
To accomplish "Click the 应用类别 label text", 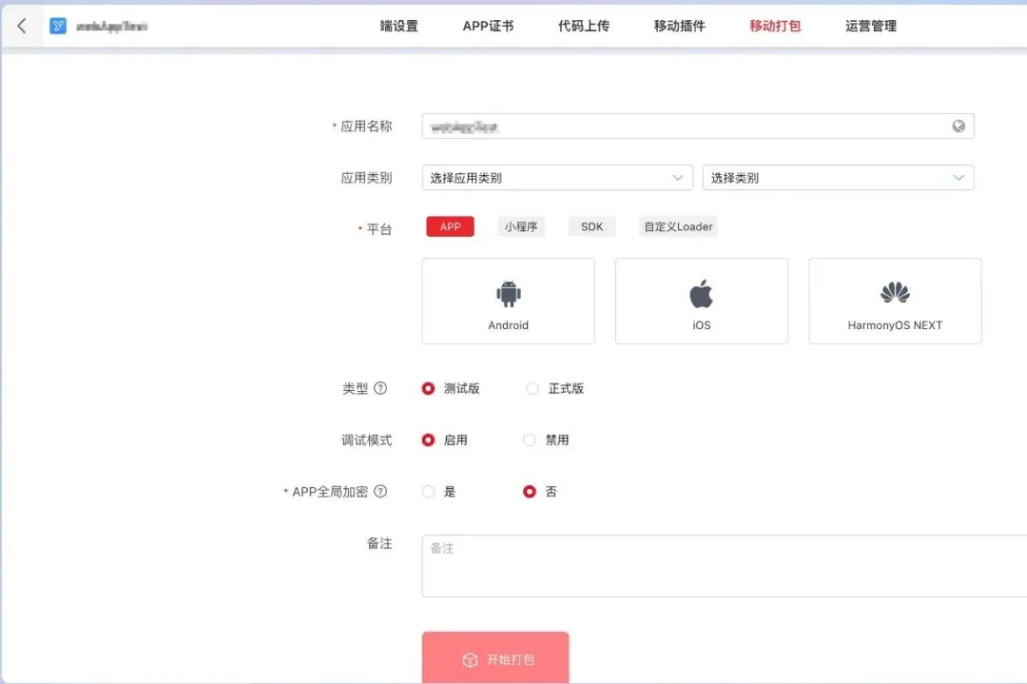I will pyautogui.click(x=366, y=178).
